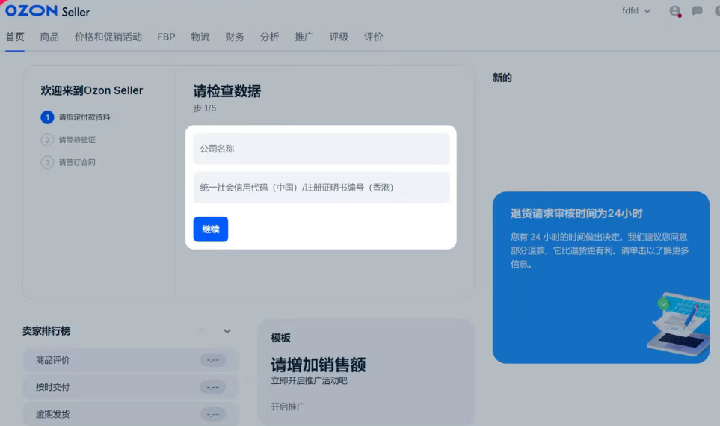Open the 财务 menu
Screen dimensions: 720x426
[235, 37]
